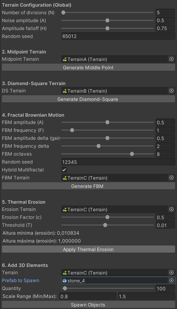The width and height of the screenshot is (177, 309).
Task: Click Amplitude falloff value field 0.75
Action: click(x=165, y=28)
